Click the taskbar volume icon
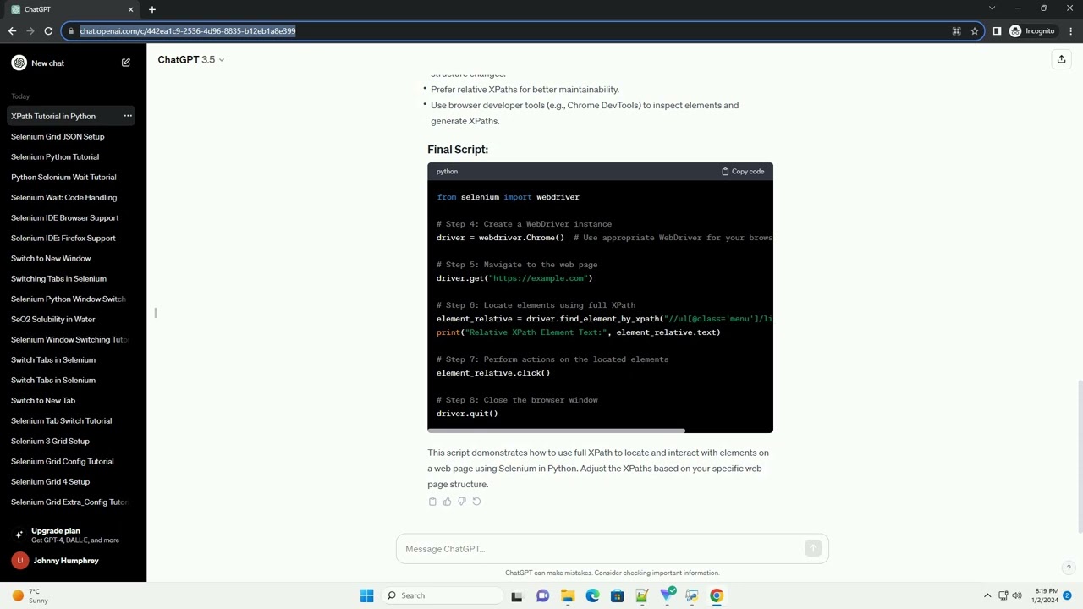This screenshot has height=609, width=1083. 1017,595
